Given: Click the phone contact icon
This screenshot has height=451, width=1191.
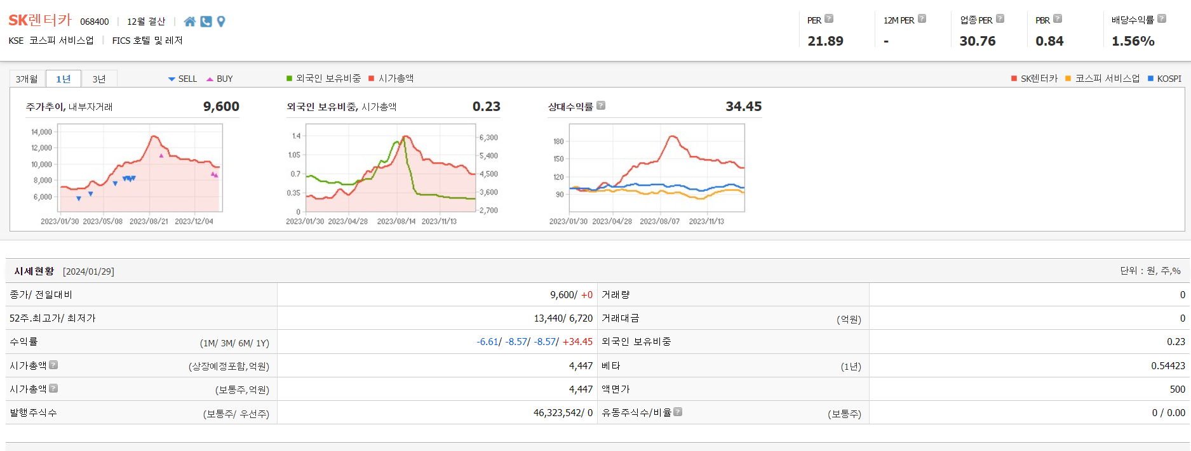Looking at the screenshot, I should [206, 22].
